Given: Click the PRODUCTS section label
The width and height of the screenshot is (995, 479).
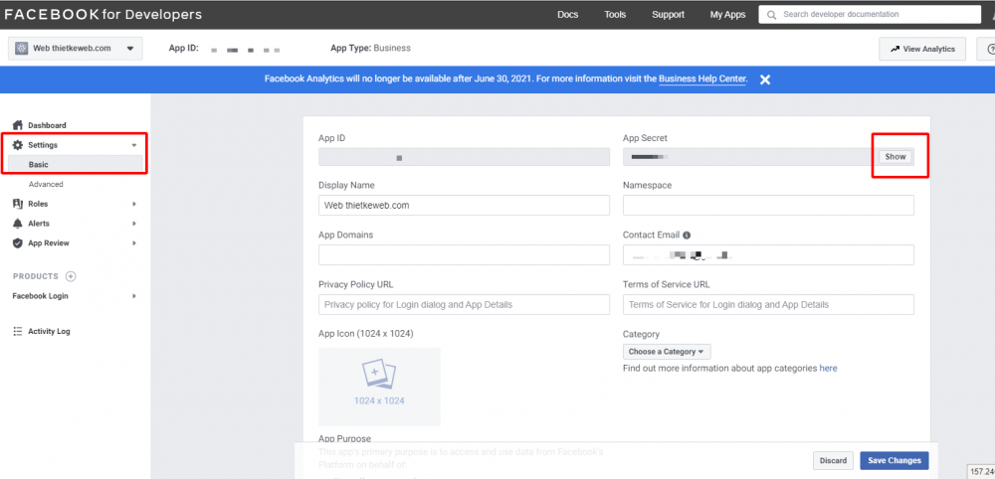Looking at the screenshot, I should tap(36, 276).
